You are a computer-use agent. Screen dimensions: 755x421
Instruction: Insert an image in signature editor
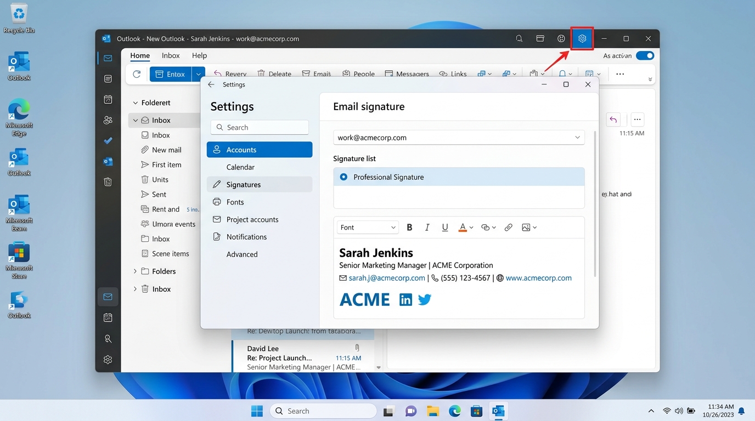point(526,227)
